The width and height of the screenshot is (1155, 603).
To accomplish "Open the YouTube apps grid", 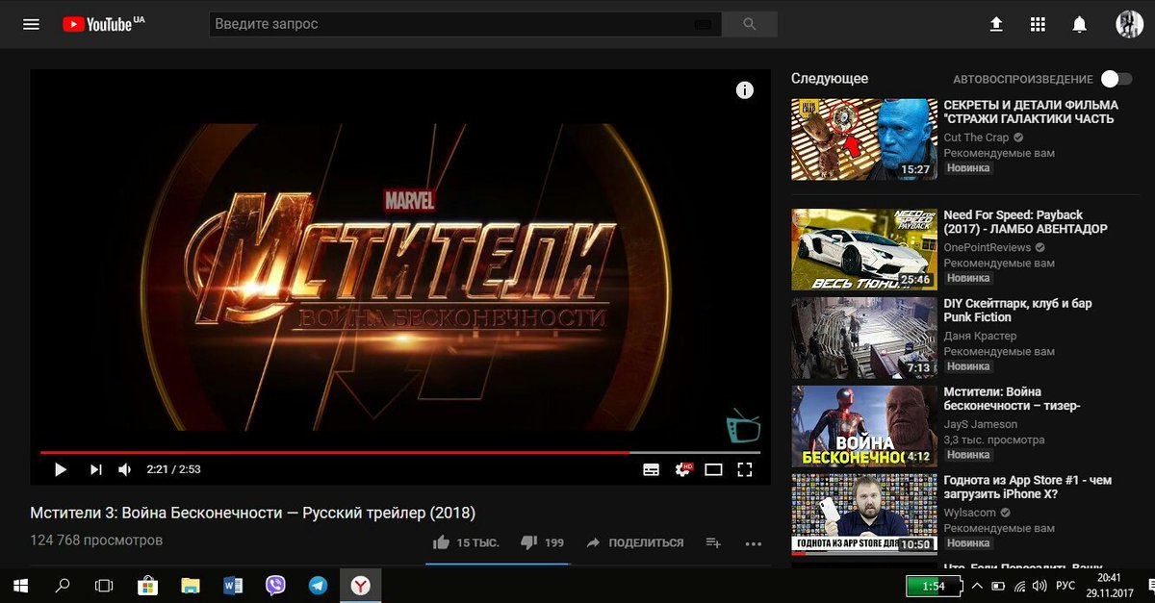I will pos(1038,24).
